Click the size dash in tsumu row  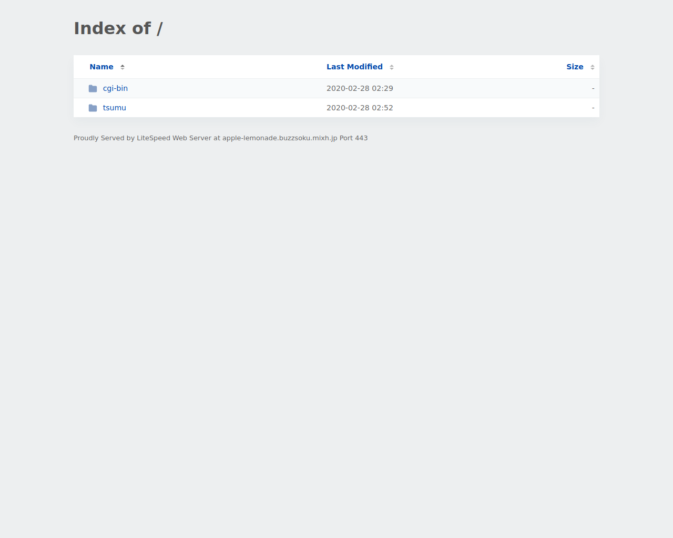[x=593, y=108]
